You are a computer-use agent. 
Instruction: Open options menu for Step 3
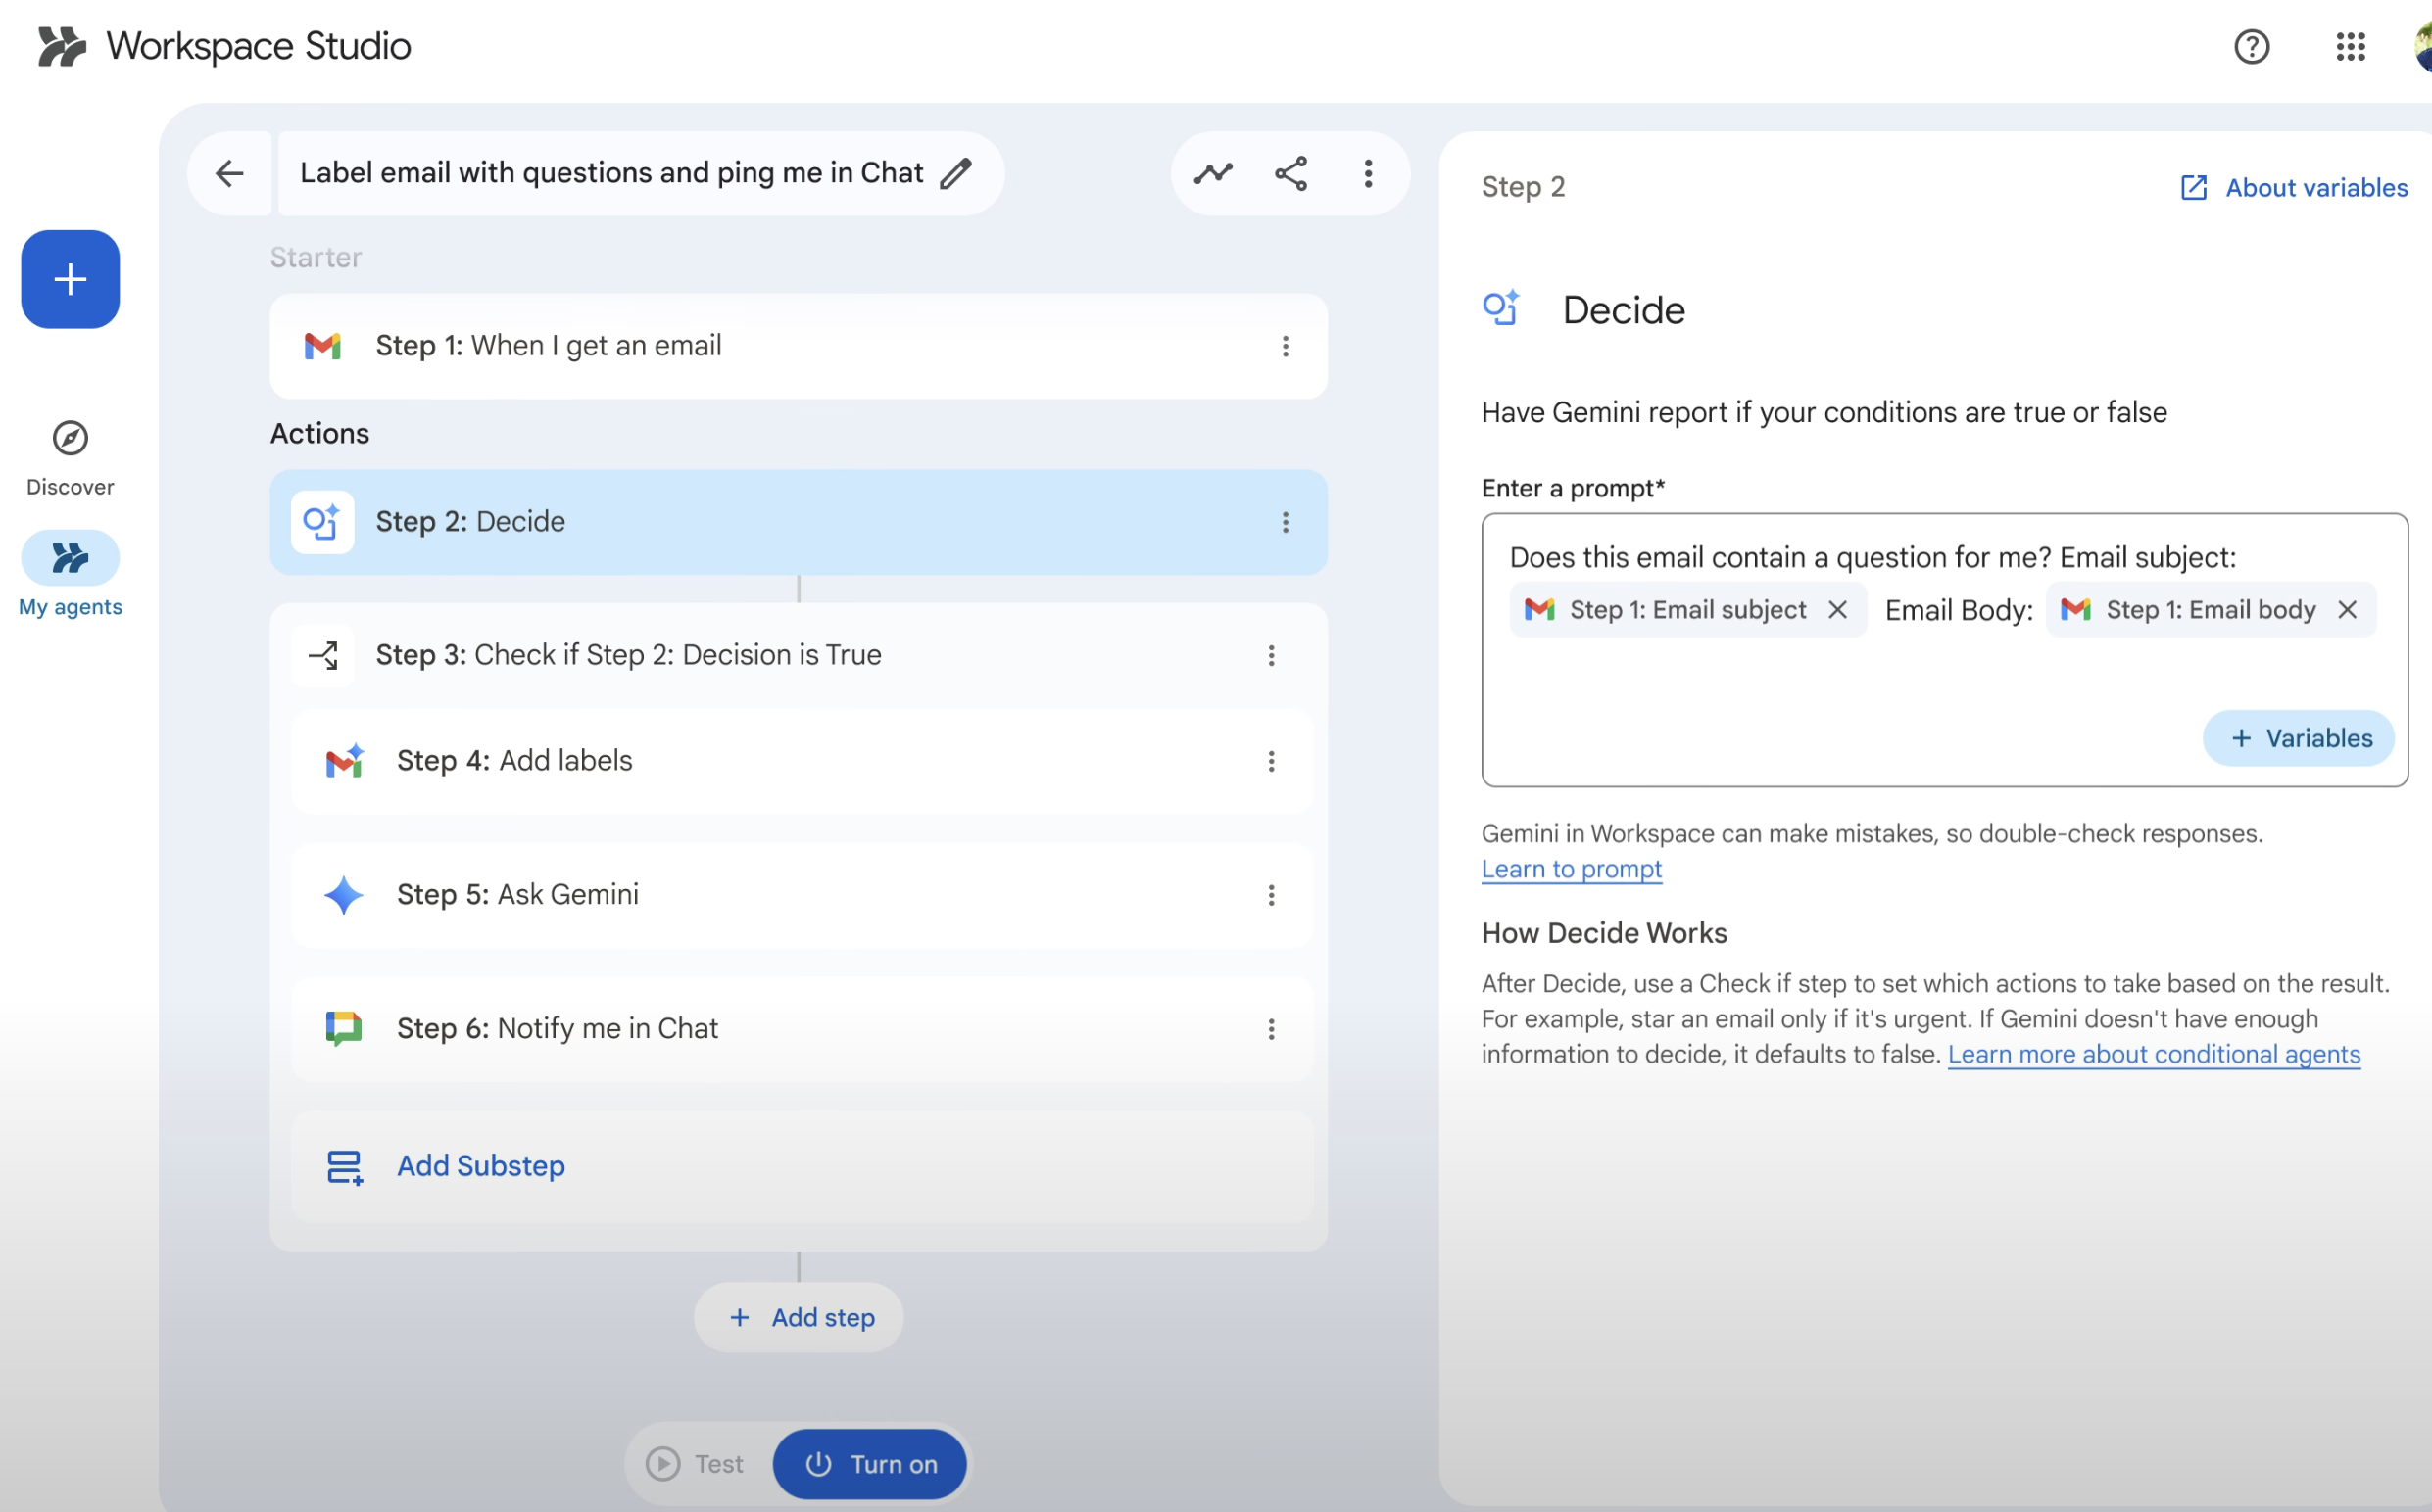pos(1272,655)
